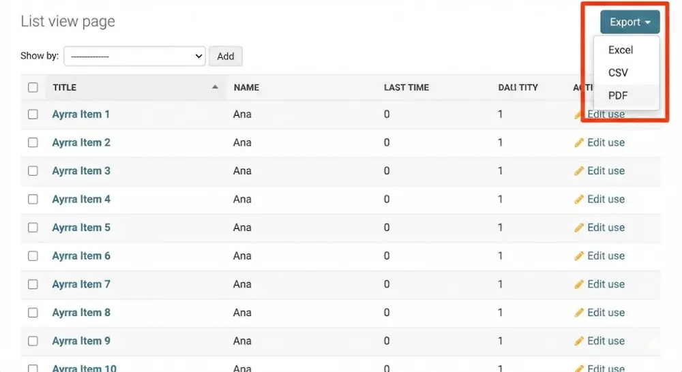The width and height of the screenshot is (682, 372).
Task: Click the pencil icon for Ayrra Item 7
Action: point(579,285)
